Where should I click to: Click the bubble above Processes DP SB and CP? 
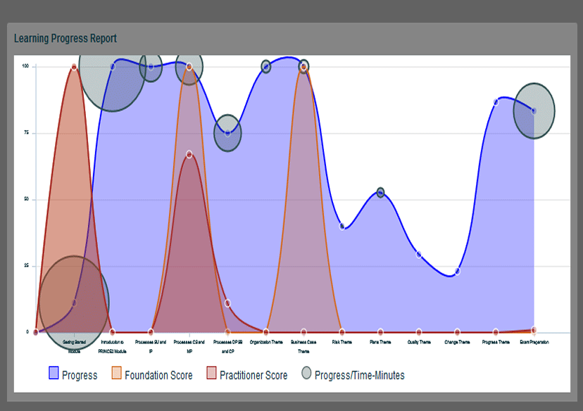(227, 133)
